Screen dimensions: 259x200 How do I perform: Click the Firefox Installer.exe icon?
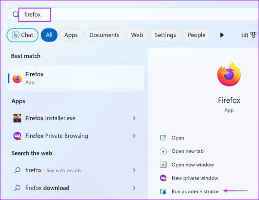pos(17,118)
